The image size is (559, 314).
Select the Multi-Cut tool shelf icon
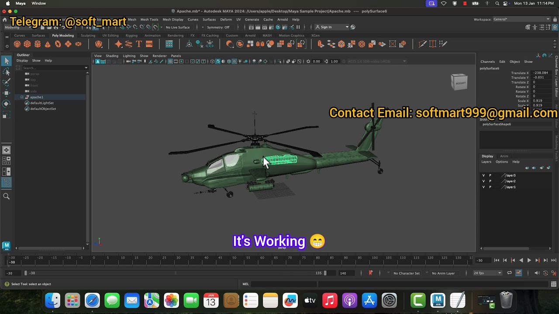[x=422, y=44]
